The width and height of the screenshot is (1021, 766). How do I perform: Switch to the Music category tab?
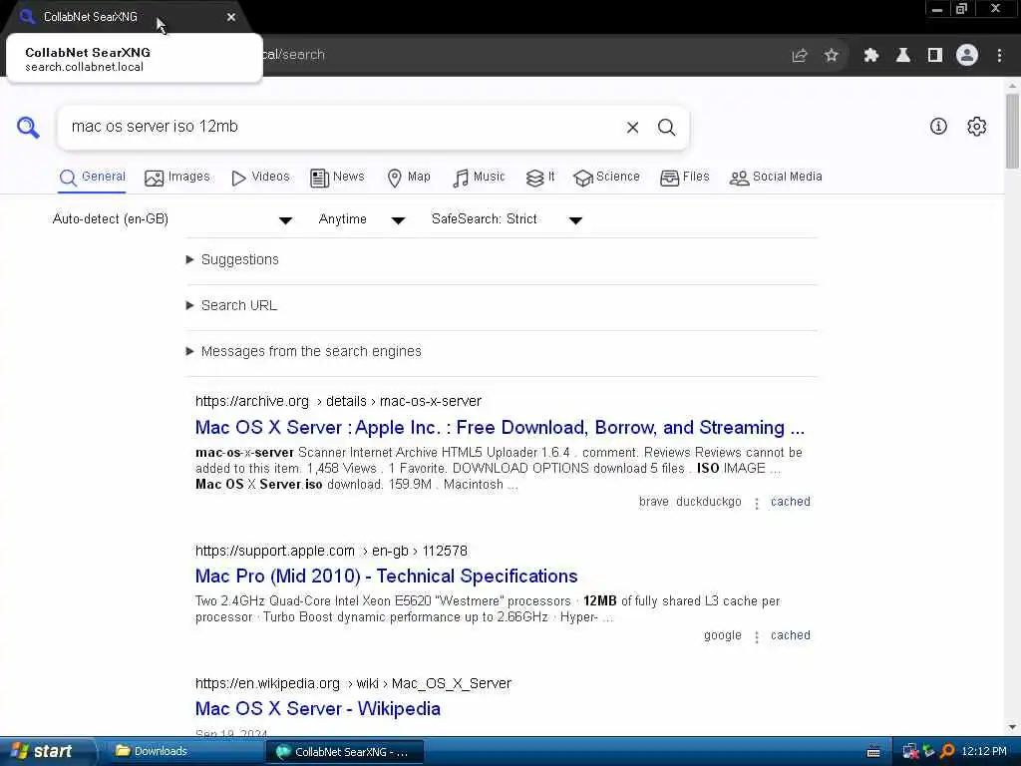(x=479, y=178)
